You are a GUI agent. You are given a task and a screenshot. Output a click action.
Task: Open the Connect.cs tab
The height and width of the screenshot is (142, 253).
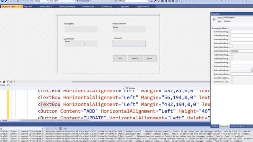[107, 7]
